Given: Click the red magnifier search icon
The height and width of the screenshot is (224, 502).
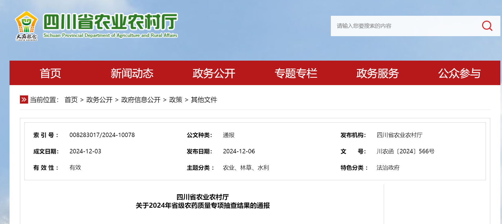Looking at the screenshot, I should [x=487, y=26].
